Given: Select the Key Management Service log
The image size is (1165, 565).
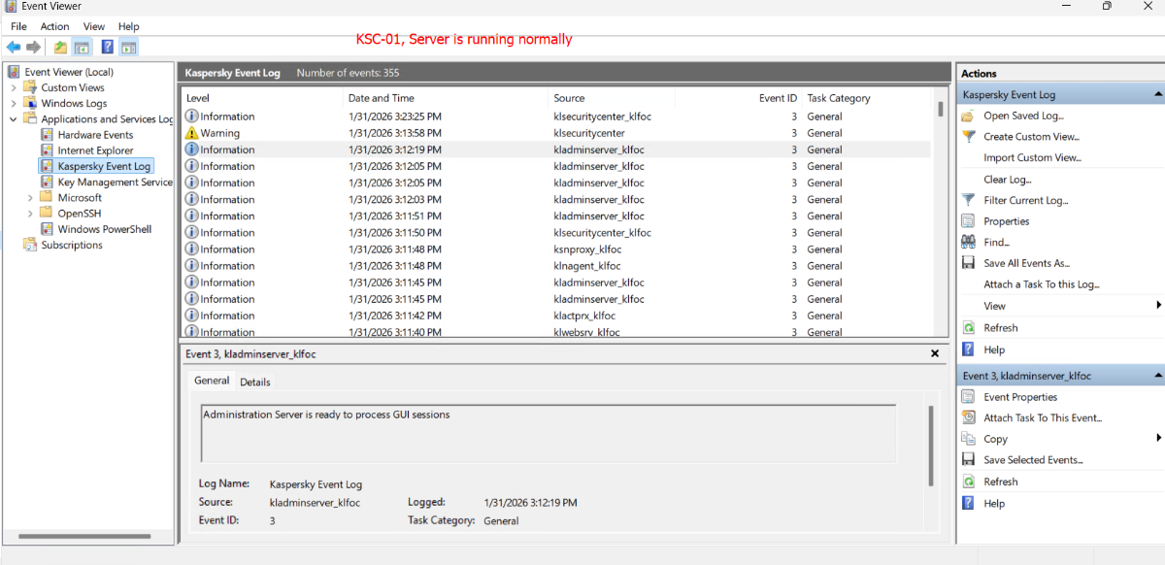Looking at the screenshot, I should click(x=115, y=182).
